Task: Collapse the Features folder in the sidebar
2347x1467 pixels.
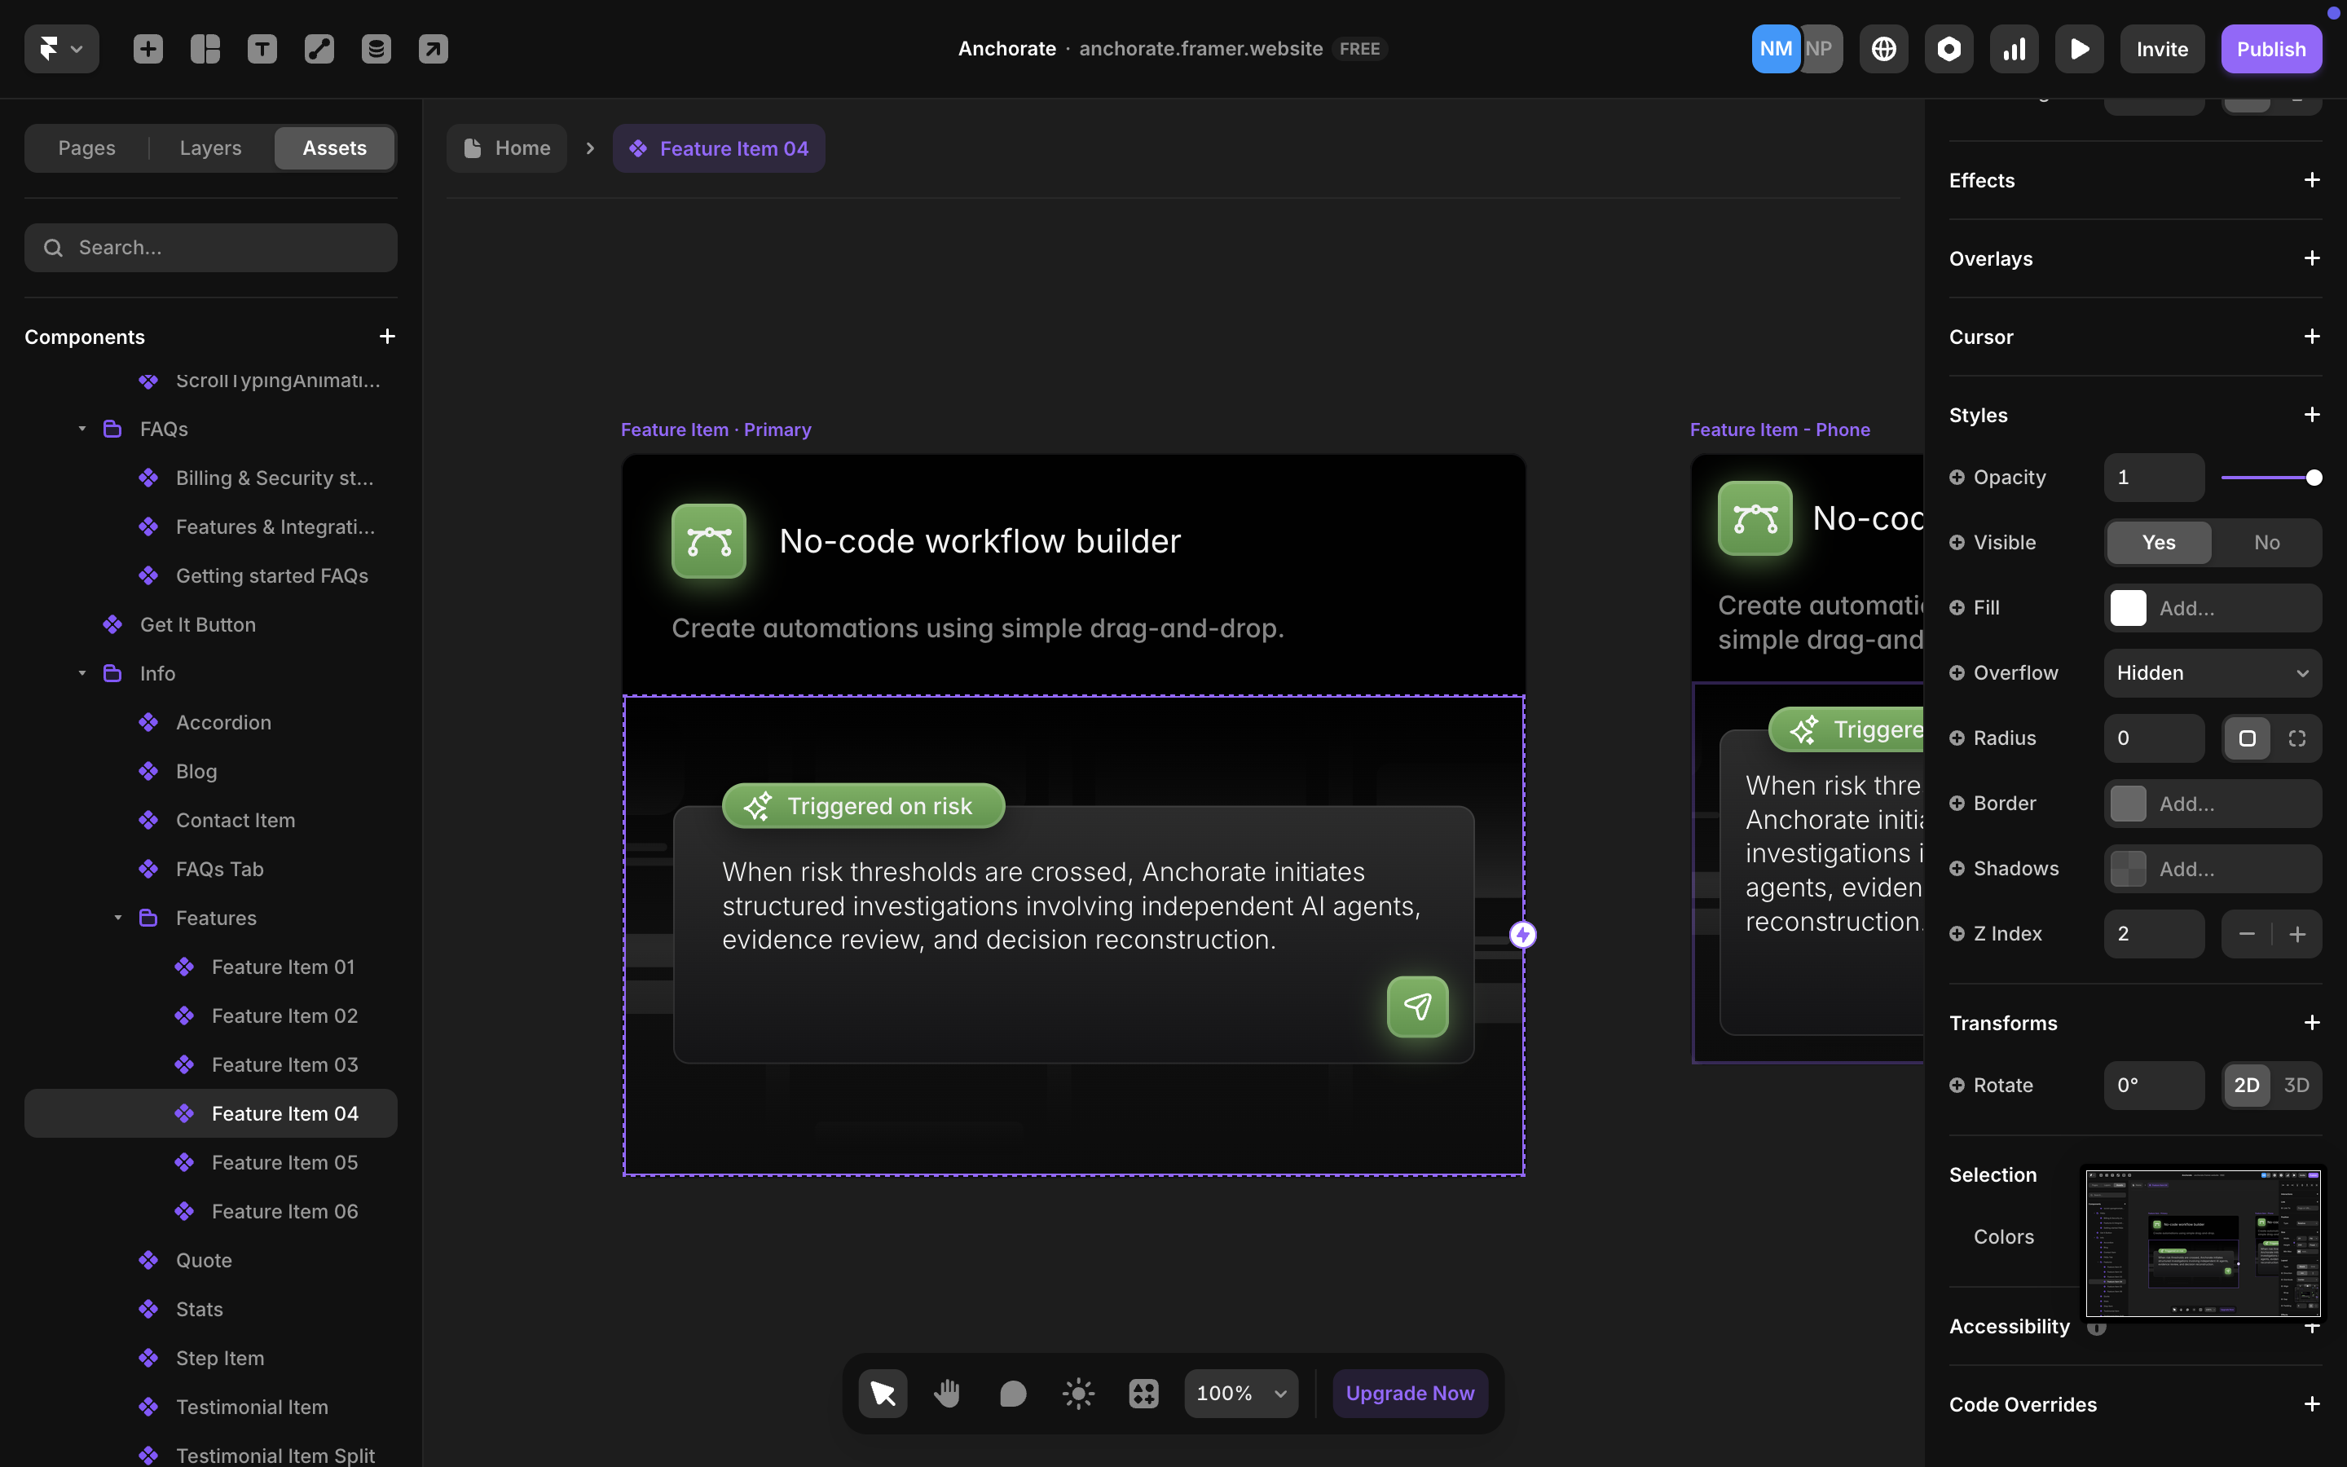Action: (x=118, y=918)
